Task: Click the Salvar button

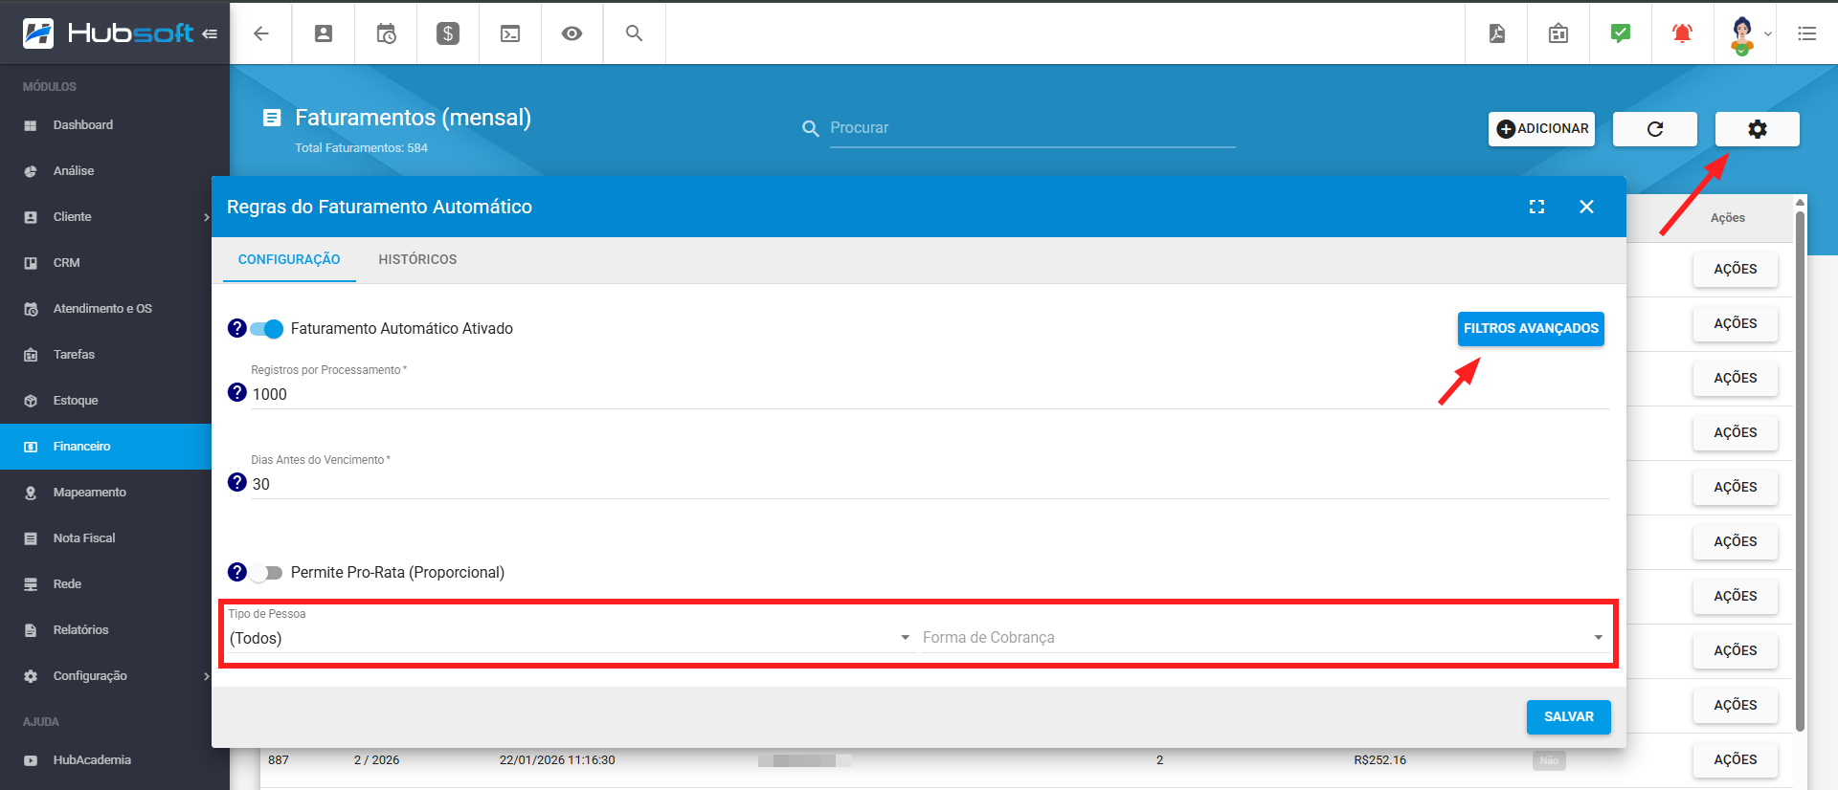Action: [1569, 716]
